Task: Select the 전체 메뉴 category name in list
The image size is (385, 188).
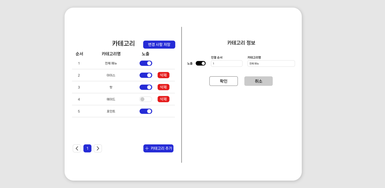Action: coord(111,63)
